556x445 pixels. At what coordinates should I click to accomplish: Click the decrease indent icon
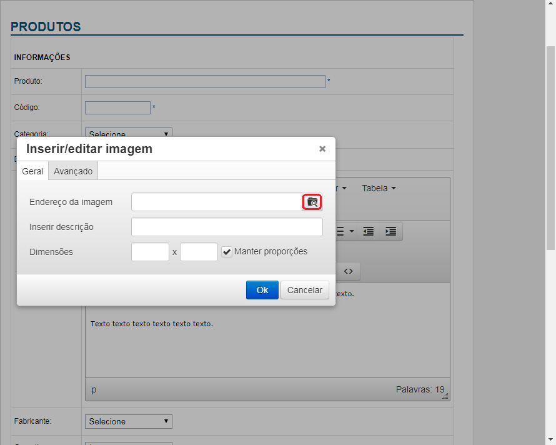(369, 231)
